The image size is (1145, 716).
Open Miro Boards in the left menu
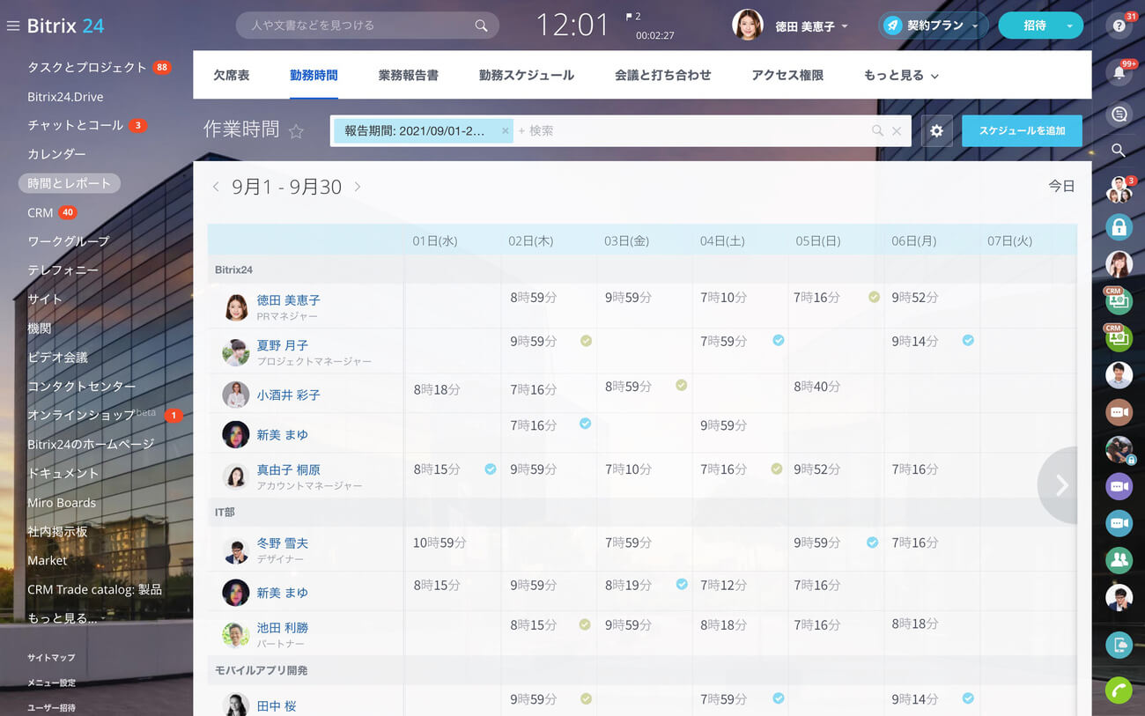tap(62, 502)
